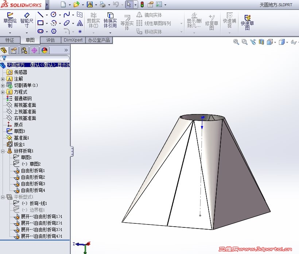Switch to the 评估 Evaluate tab
The height and width of the screenshot is (254, 299).
(x=50, y=40)
